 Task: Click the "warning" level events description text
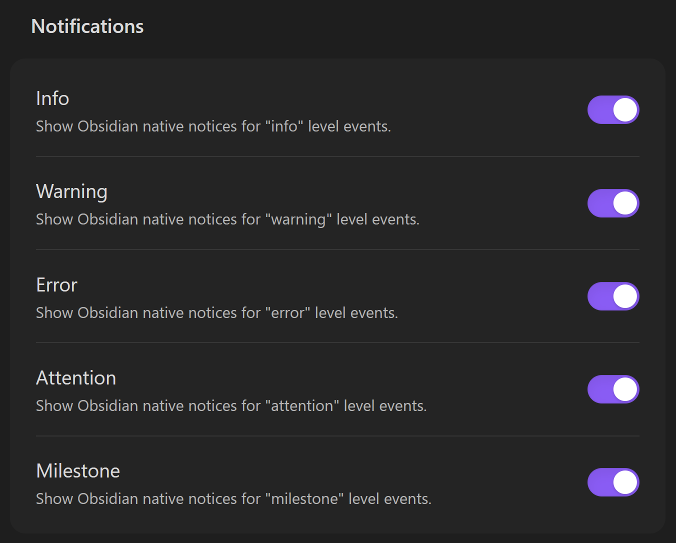point(227,219)
